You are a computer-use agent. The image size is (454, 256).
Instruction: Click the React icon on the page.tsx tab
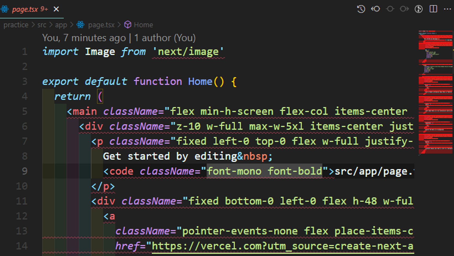4,9
